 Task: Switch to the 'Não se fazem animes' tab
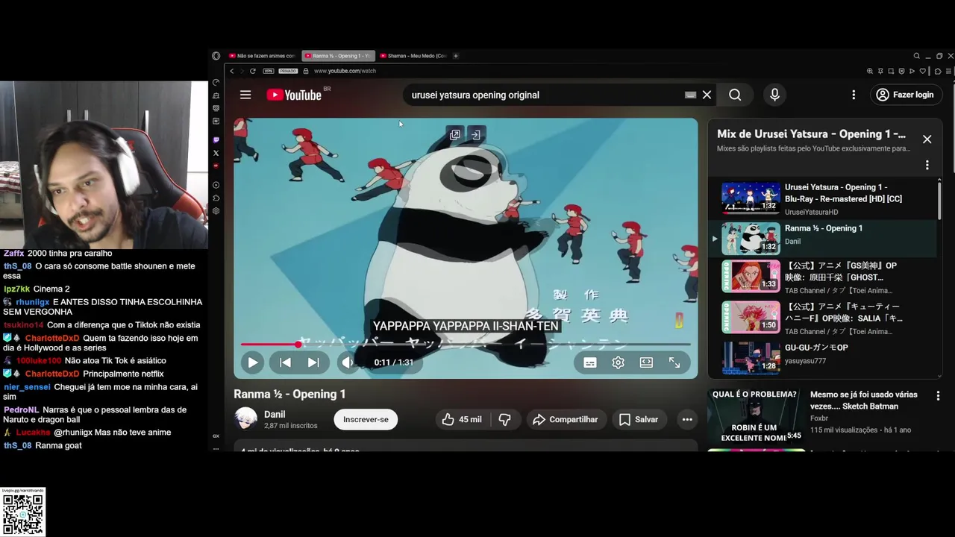coord(262,56)
